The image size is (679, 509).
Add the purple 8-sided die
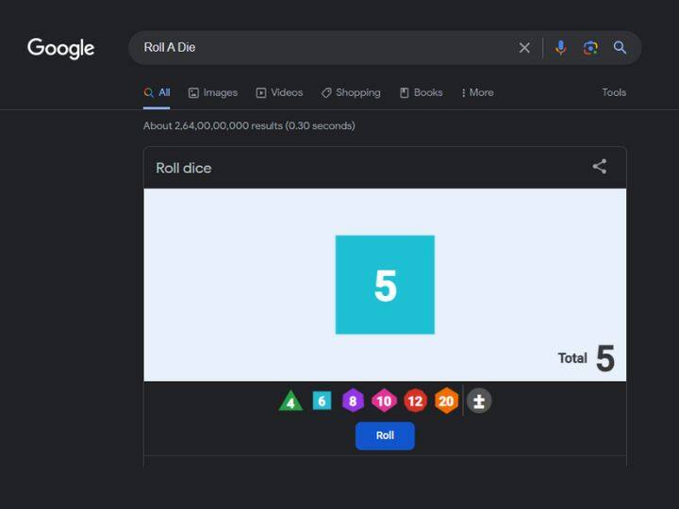[x=353, y=401]
